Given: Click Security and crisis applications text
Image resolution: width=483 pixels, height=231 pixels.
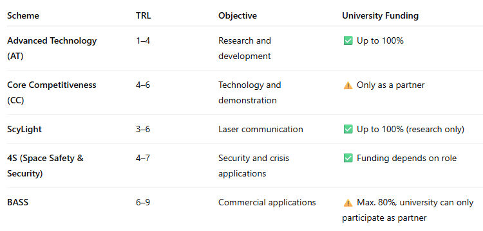Looking at the screenshot, I should tap(254, 166).
